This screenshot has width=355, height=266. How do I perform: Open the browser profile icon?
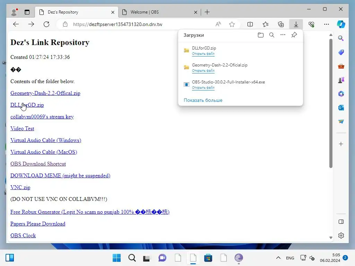pyautogui.click(x=14, y=12)
